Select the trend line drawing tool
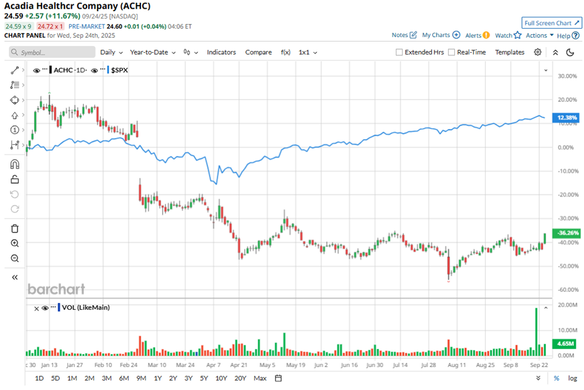The height and width of the screenshot is (390, 584). click(x=14, y=70)
